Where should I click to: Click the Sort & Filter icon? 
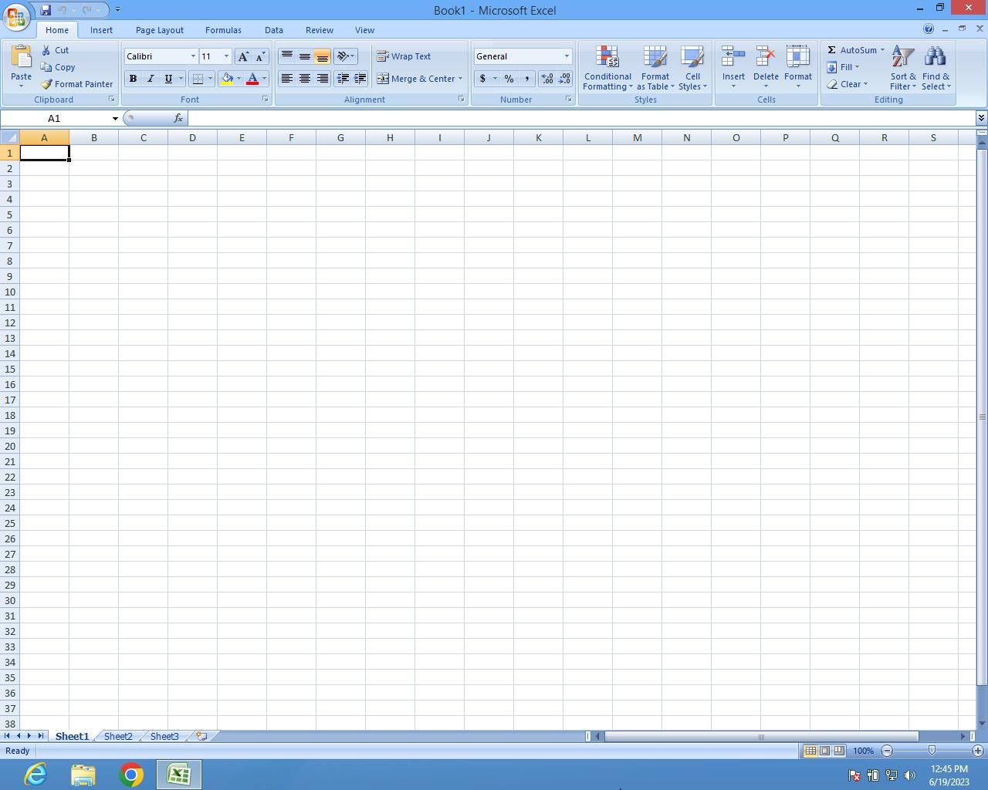tap(902, 58)
